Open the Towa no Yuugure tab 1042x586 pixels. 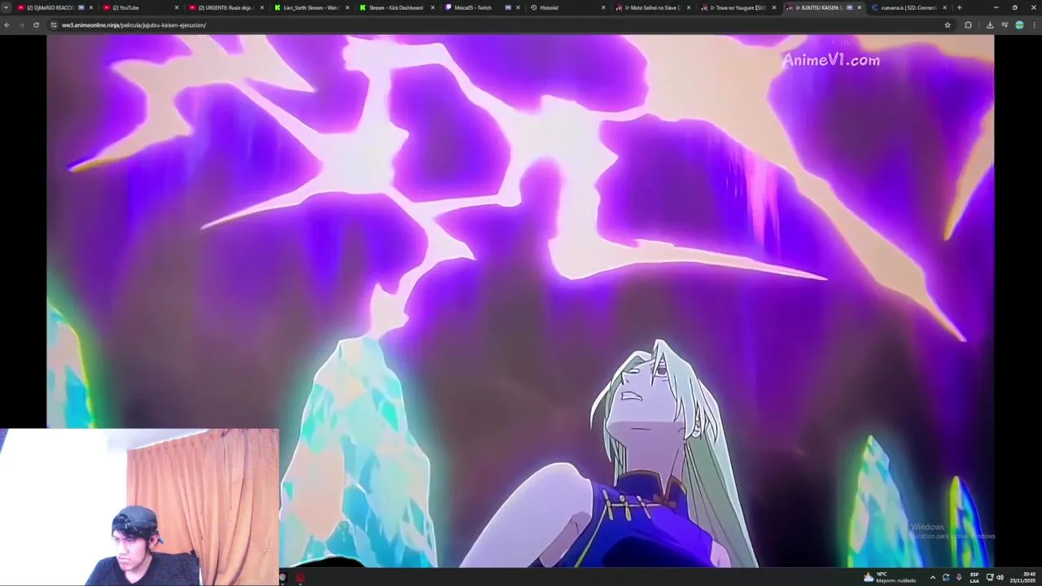click(737, 7)
